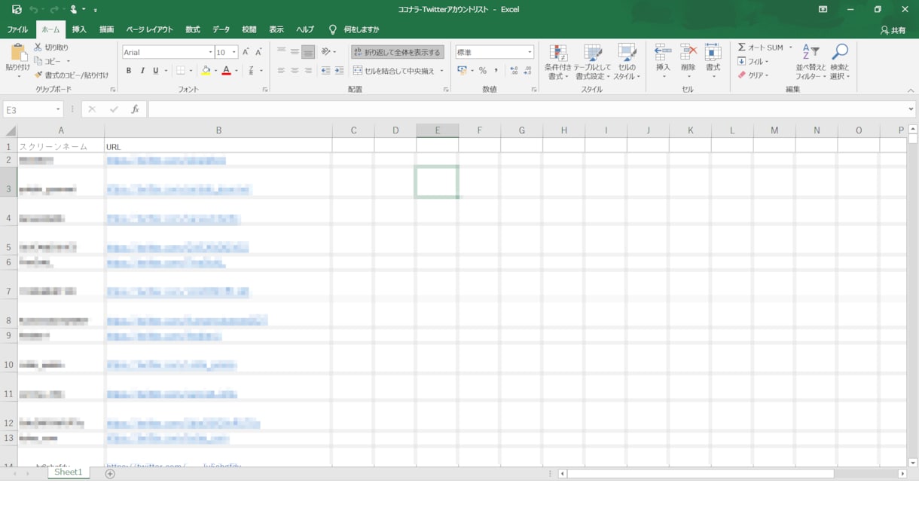Screen dimensions: 919x517
Task: Open sort and filter (並べ替えとフィルター)
Action: point(811,62)
